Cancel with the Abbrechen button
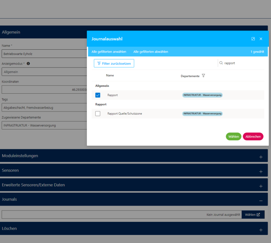Image resolution: width=271 pixels, height=243 pixels. [253, 136]
